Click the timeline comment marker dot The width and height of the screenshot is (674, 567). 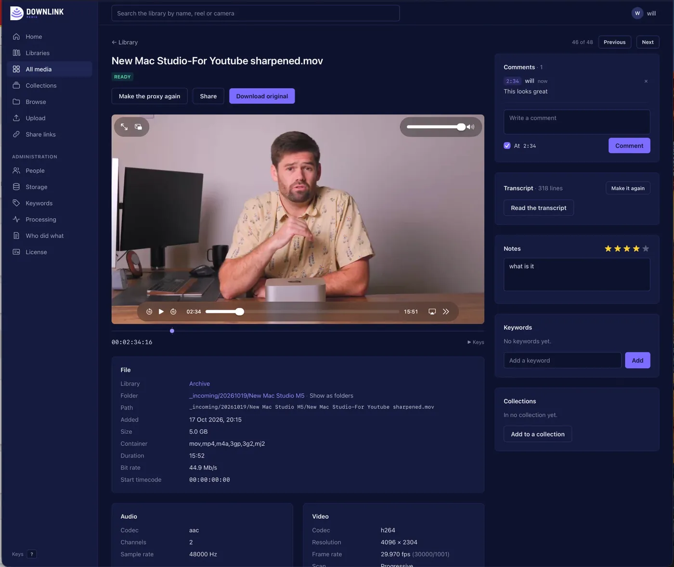[x=172, y=331]
